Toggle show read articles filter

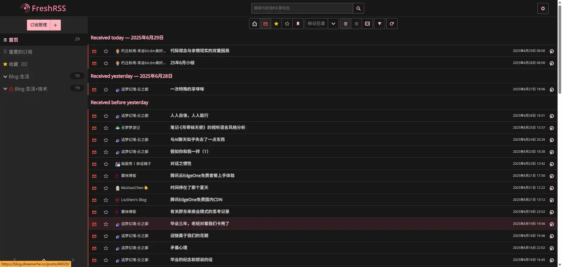click(x=254, y=24)
